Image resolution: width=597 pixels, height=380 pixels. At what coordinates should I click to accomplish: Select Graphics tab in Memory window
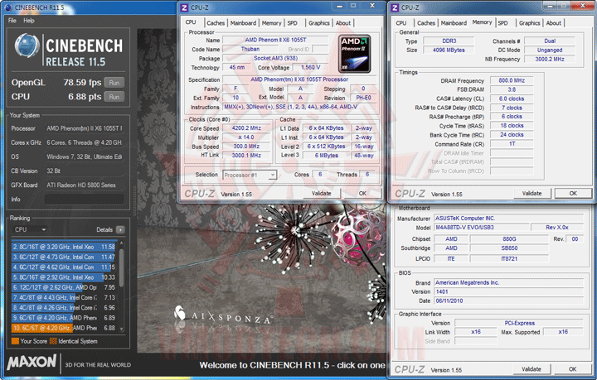(530, 23)
